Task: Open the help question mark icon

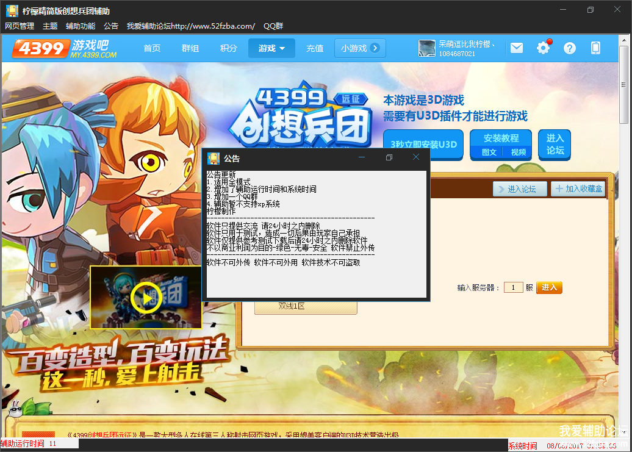Action: 570,48
